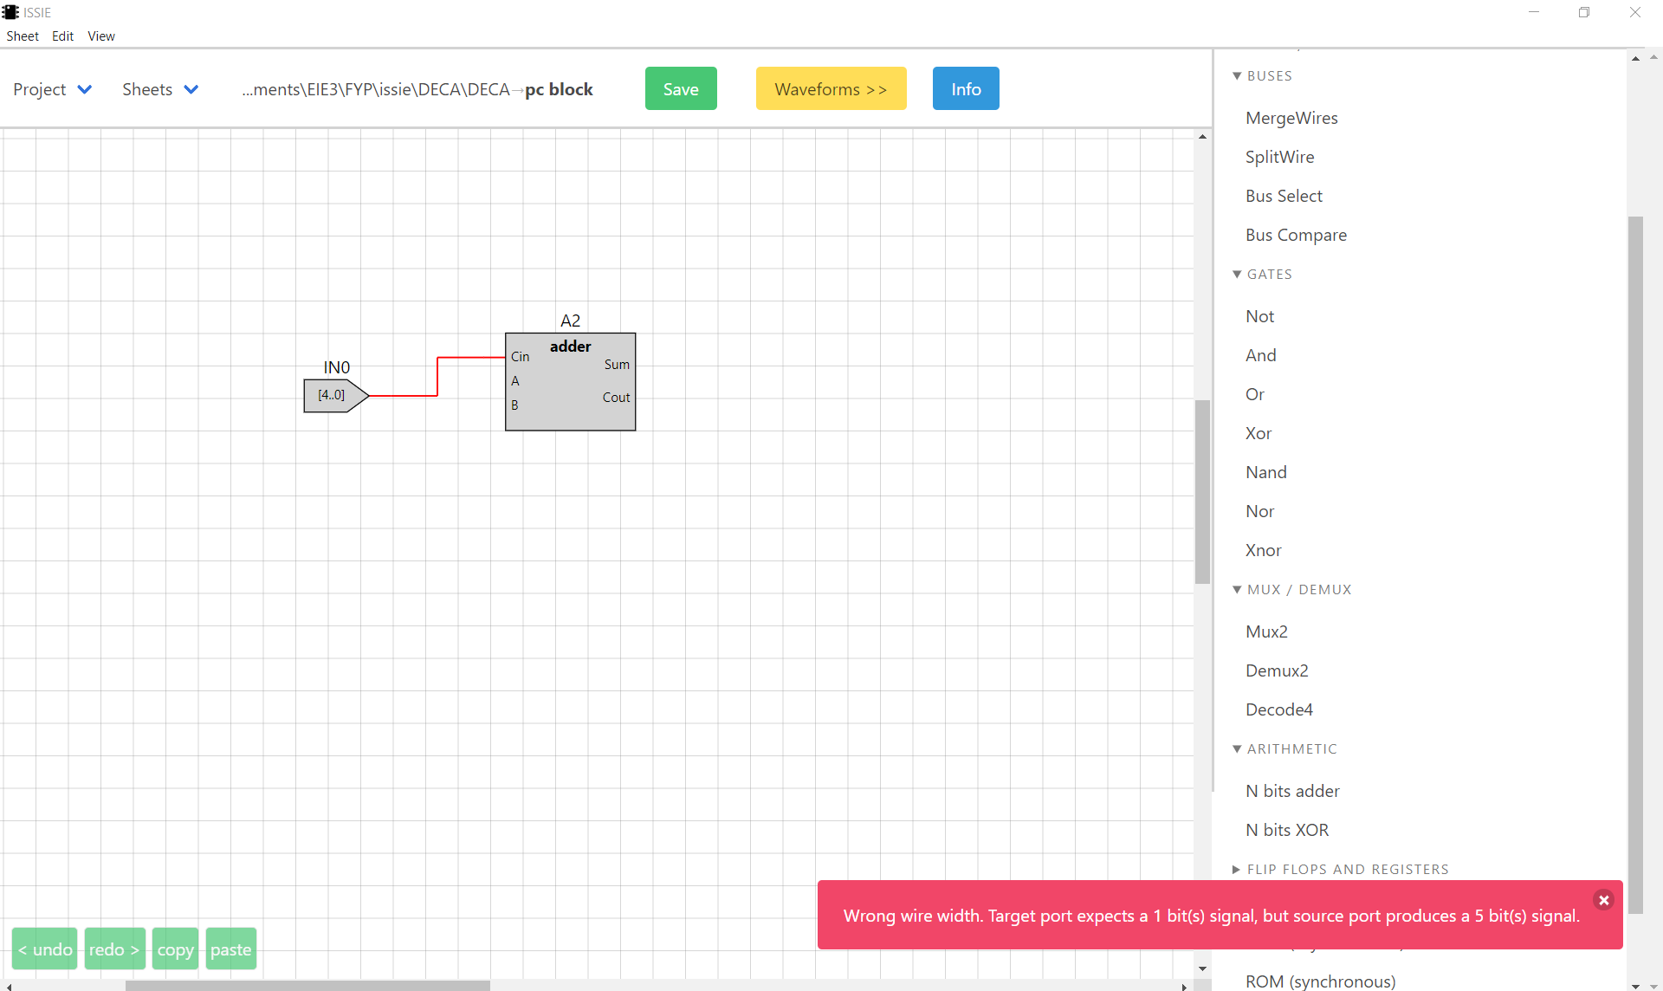
Task: Click the IN0 input port on canvas
Action: tap(332, 393)
